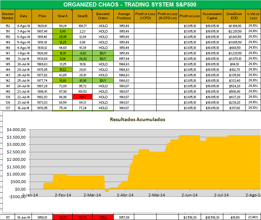Screen dimensions: 261x220
Task: Click date cell '7-Ago-14'
Action: (23, 31)
